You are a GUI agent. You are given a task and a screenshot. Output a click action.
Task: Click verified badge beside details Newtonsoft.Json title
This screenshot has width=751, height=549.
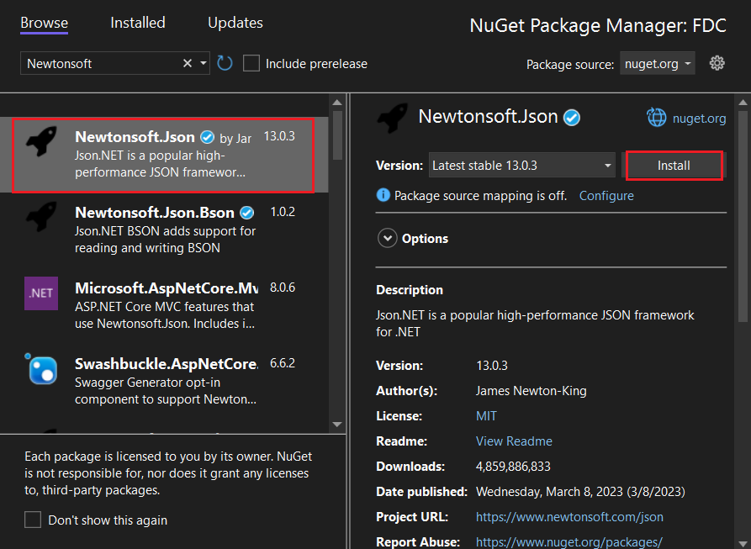[571, 117]
